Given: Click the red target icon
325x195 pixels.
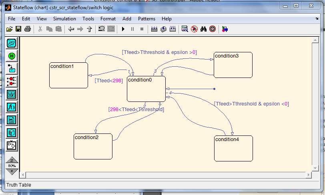Looking at the screenshot, I should coord(213,29).
